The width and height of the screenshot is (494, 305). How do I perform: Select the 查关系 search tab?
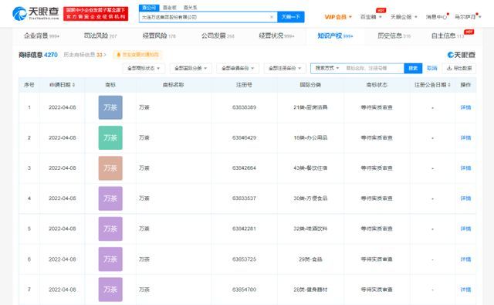tap(190, 7)
